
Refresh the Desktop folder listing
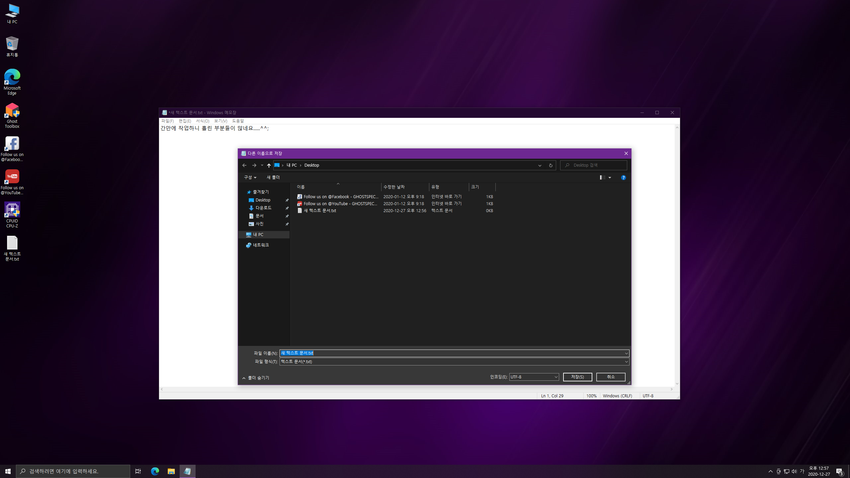pyautogui.click(x=551, y=165)
